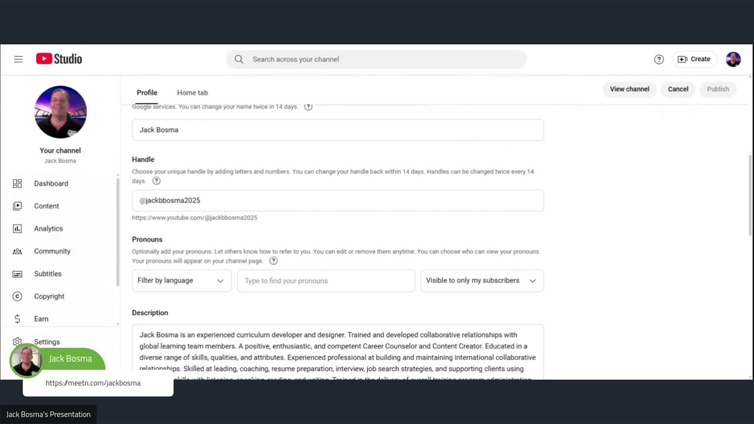Screen dimensions: 754x424
Task: Click help icon beside Handle description
Action: 156,181
